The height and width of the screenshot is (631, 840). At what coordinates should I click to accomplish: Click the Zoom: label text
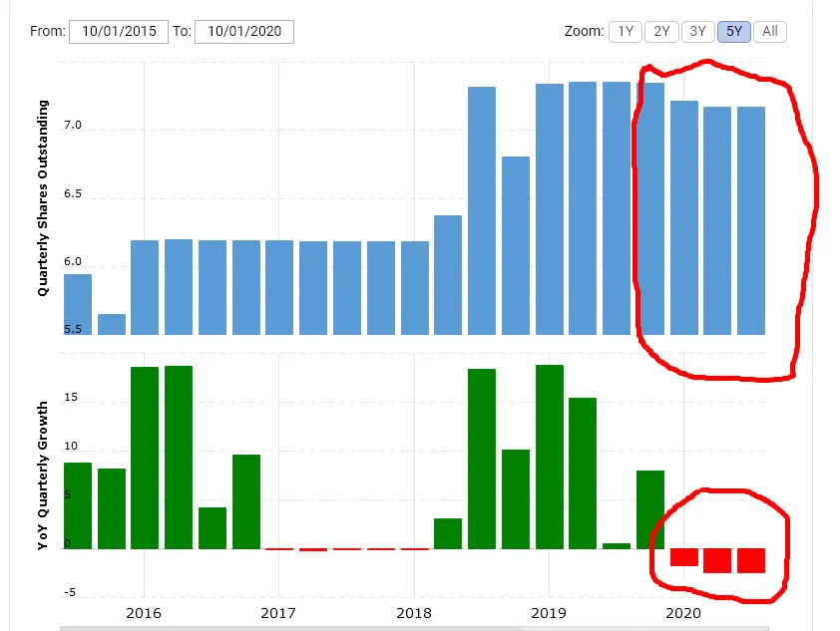[585, 32]
